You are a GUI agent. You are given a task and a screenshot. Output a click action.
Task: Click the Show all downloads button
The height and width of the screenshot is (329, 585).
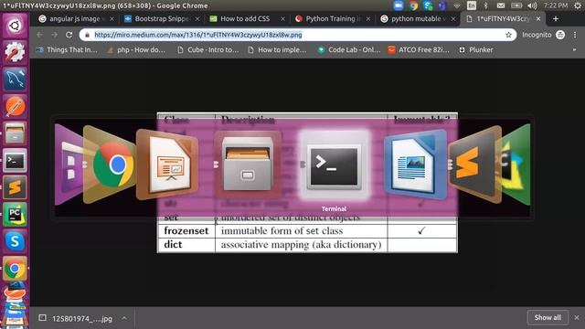pos(548,317)
